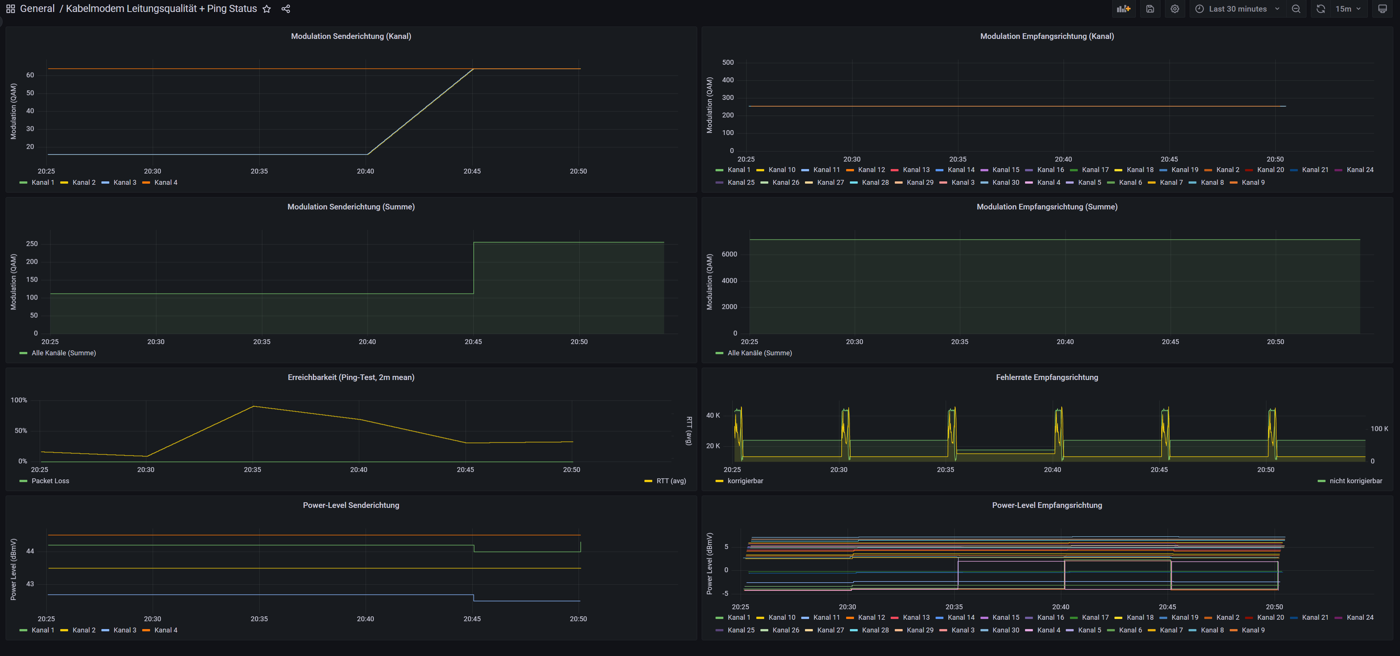Toggle Packet Loss series in legend

coord(50,481)
